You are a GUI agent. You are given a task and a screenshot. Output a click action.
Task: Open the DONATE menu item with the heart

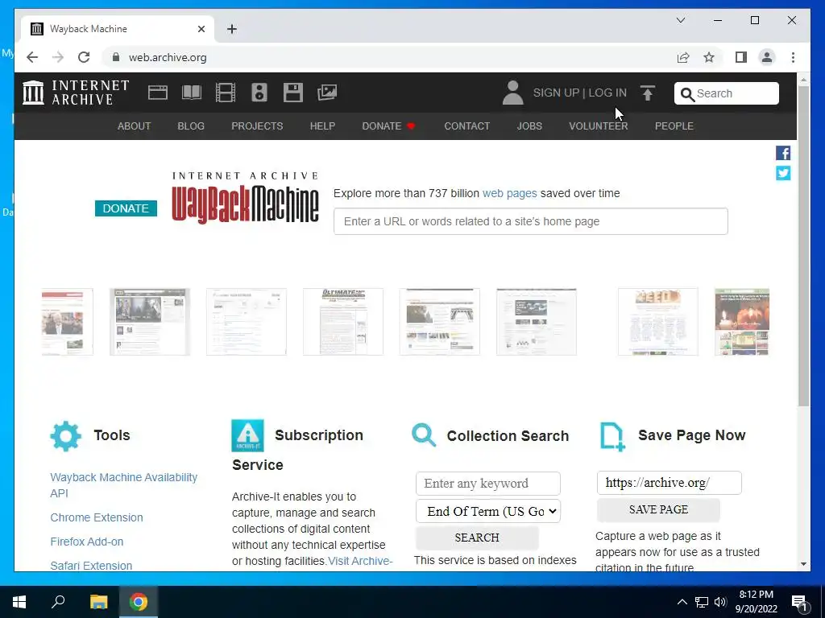(388, 126)
